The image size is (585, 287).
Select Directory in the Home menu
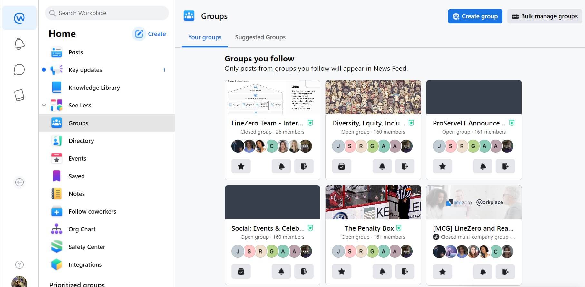click(x=81, y=141)
